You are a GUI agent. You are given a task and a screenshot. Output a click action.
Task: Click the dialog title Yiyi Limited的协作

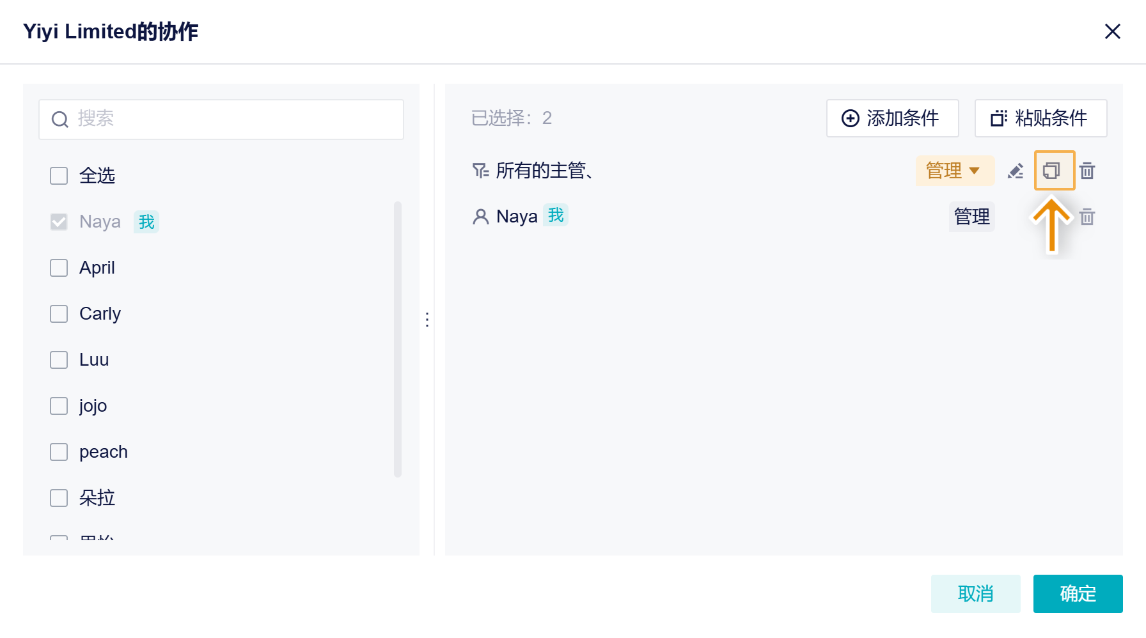(x=110, y=31)
